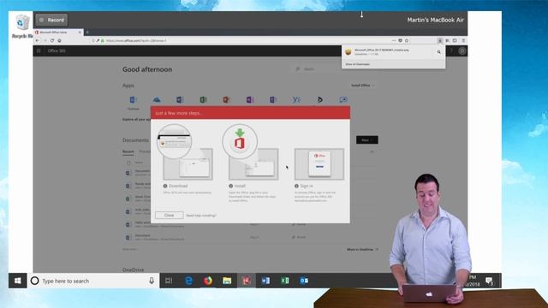Screen dimensions: 548x308
Task: Click the Sign in step thumbnail
Action: [319, 163]
